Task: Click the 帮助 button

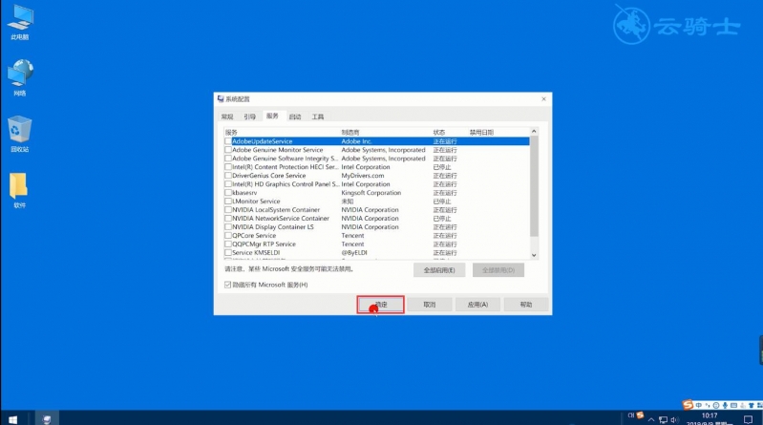Action: click(526, 305)
